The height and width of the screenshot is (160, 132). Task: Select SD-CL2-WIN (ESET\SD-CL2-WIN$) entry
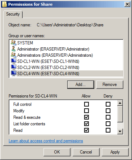point(66,67)
